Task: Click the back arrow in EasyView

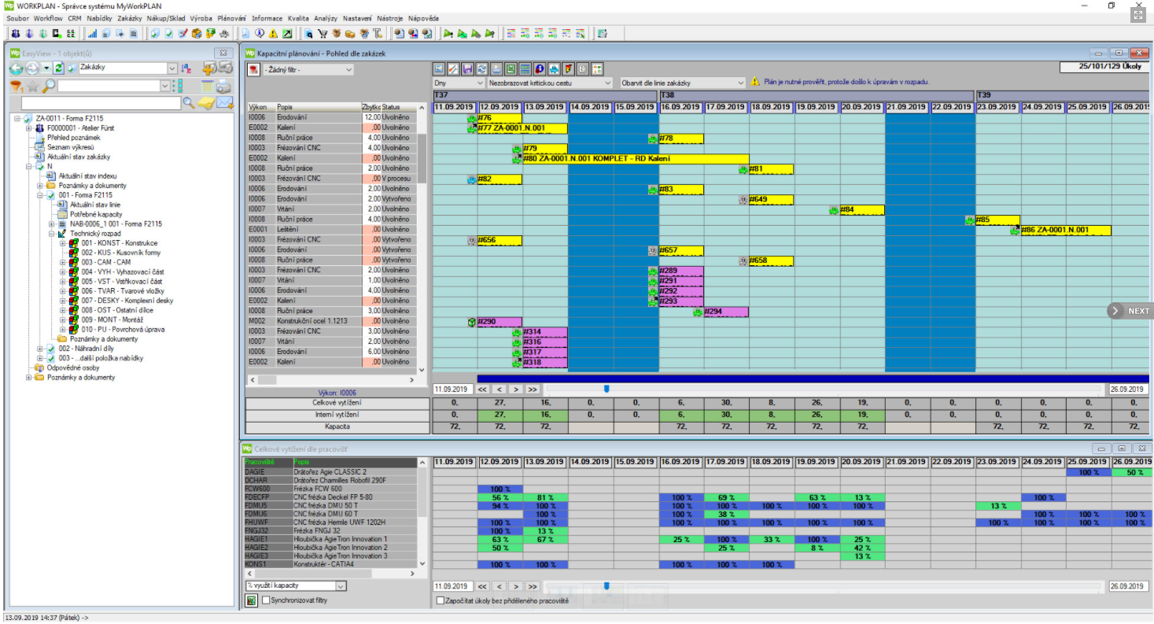Action: 17,68
